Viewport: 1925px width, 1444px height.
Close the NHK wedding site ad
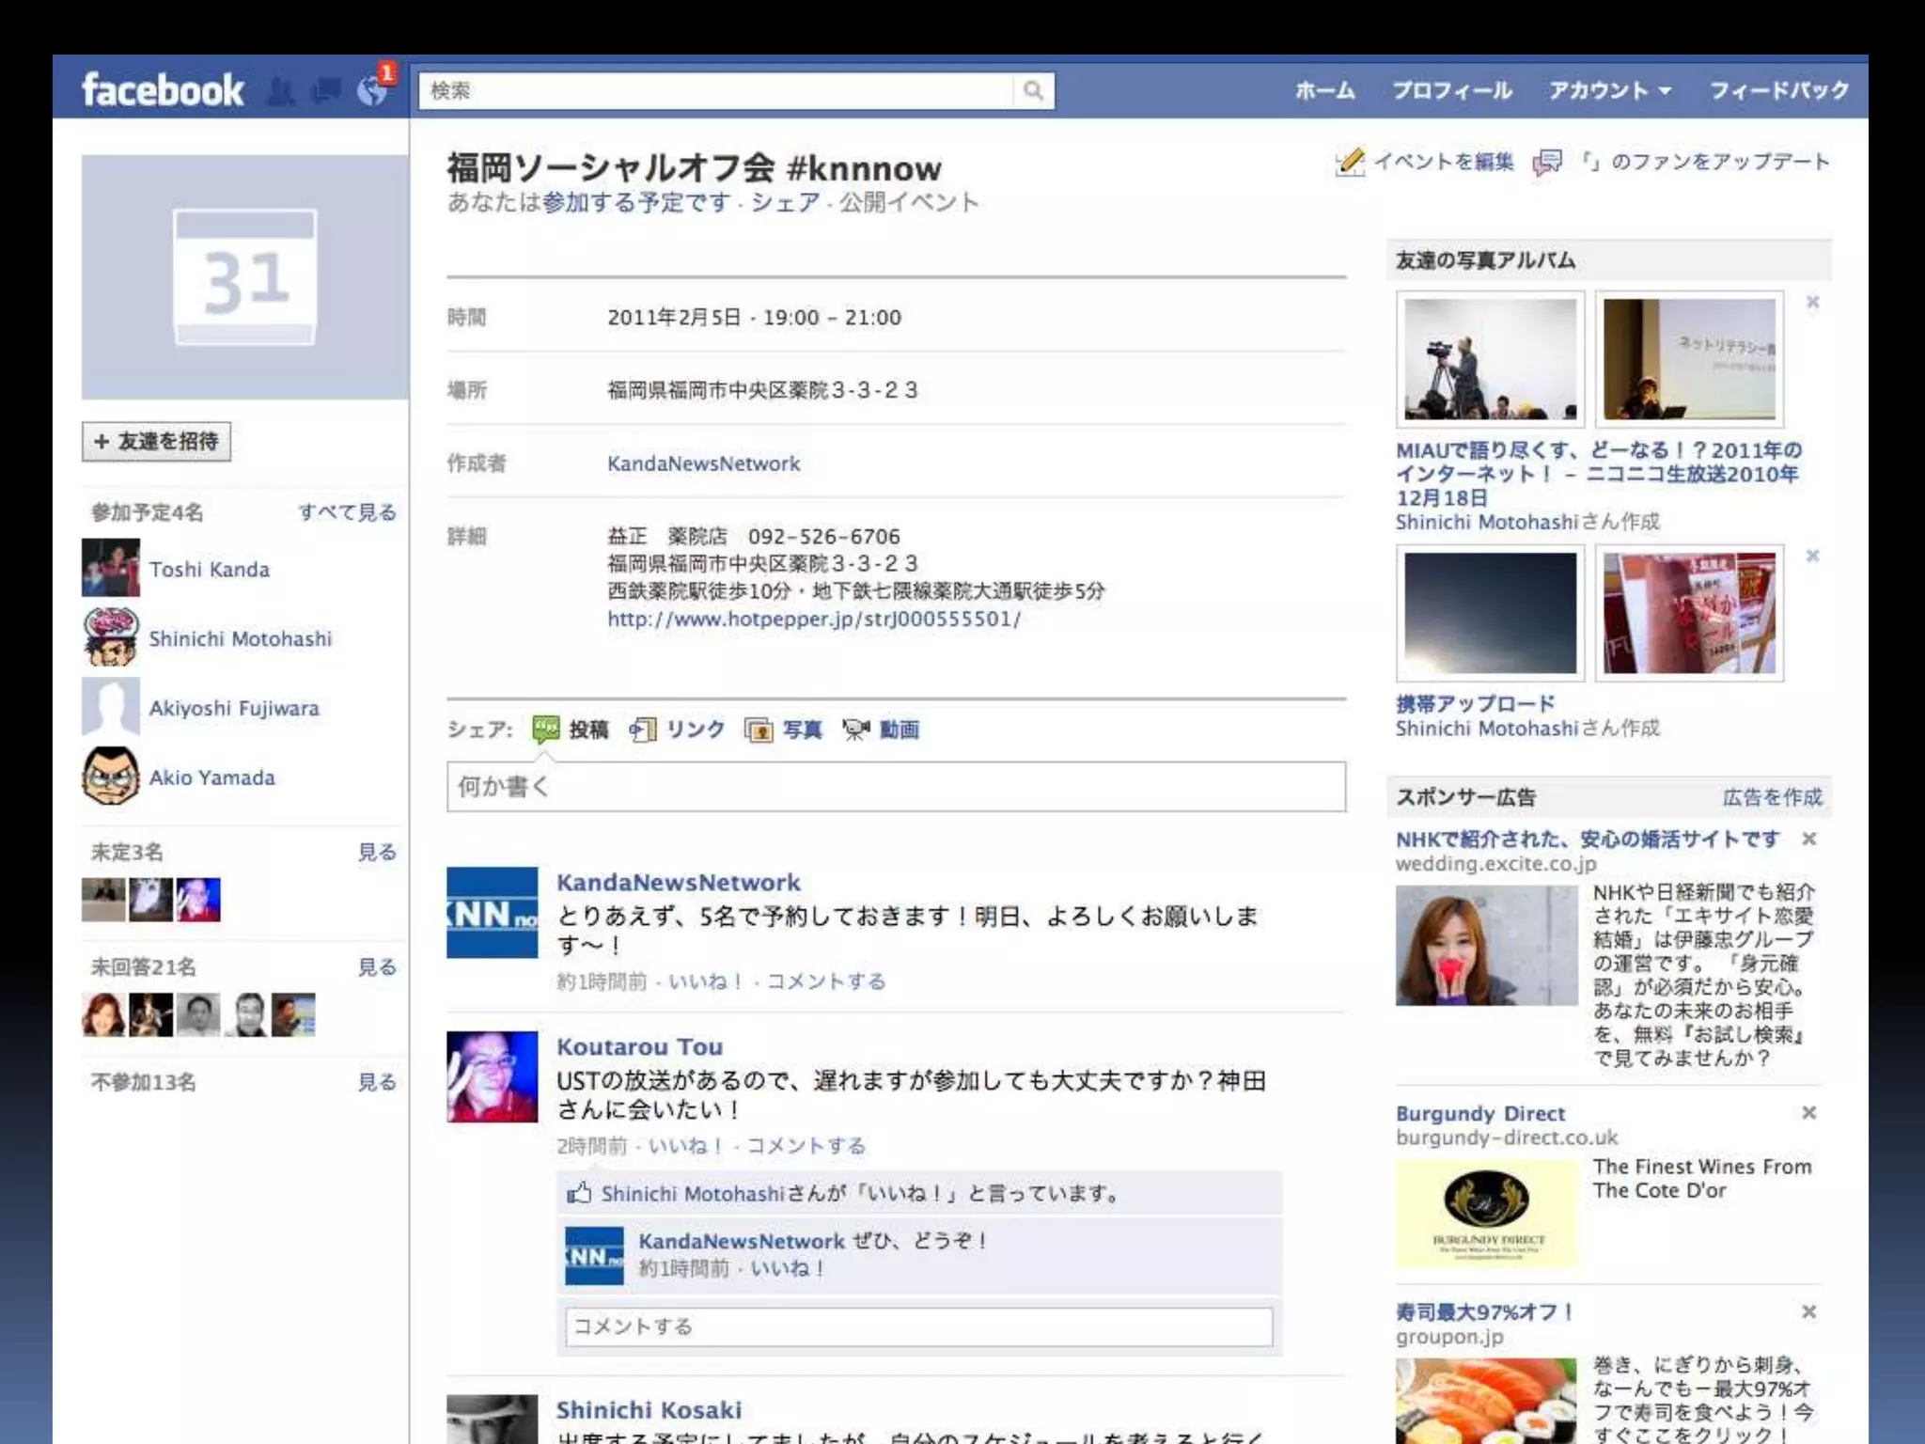pyautogui.click(x=1808, y=839)
